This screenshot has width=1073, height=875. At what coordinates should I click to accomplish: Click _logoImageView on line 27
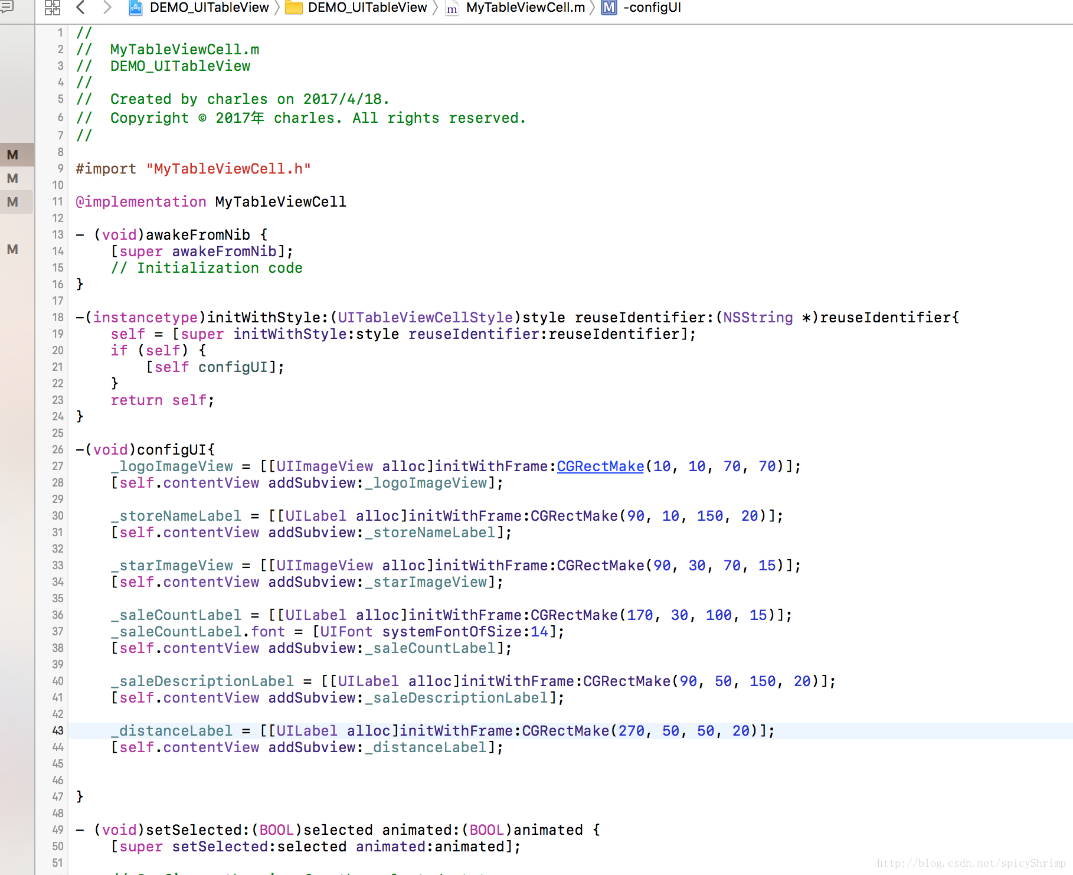click(x=172, y=466)
